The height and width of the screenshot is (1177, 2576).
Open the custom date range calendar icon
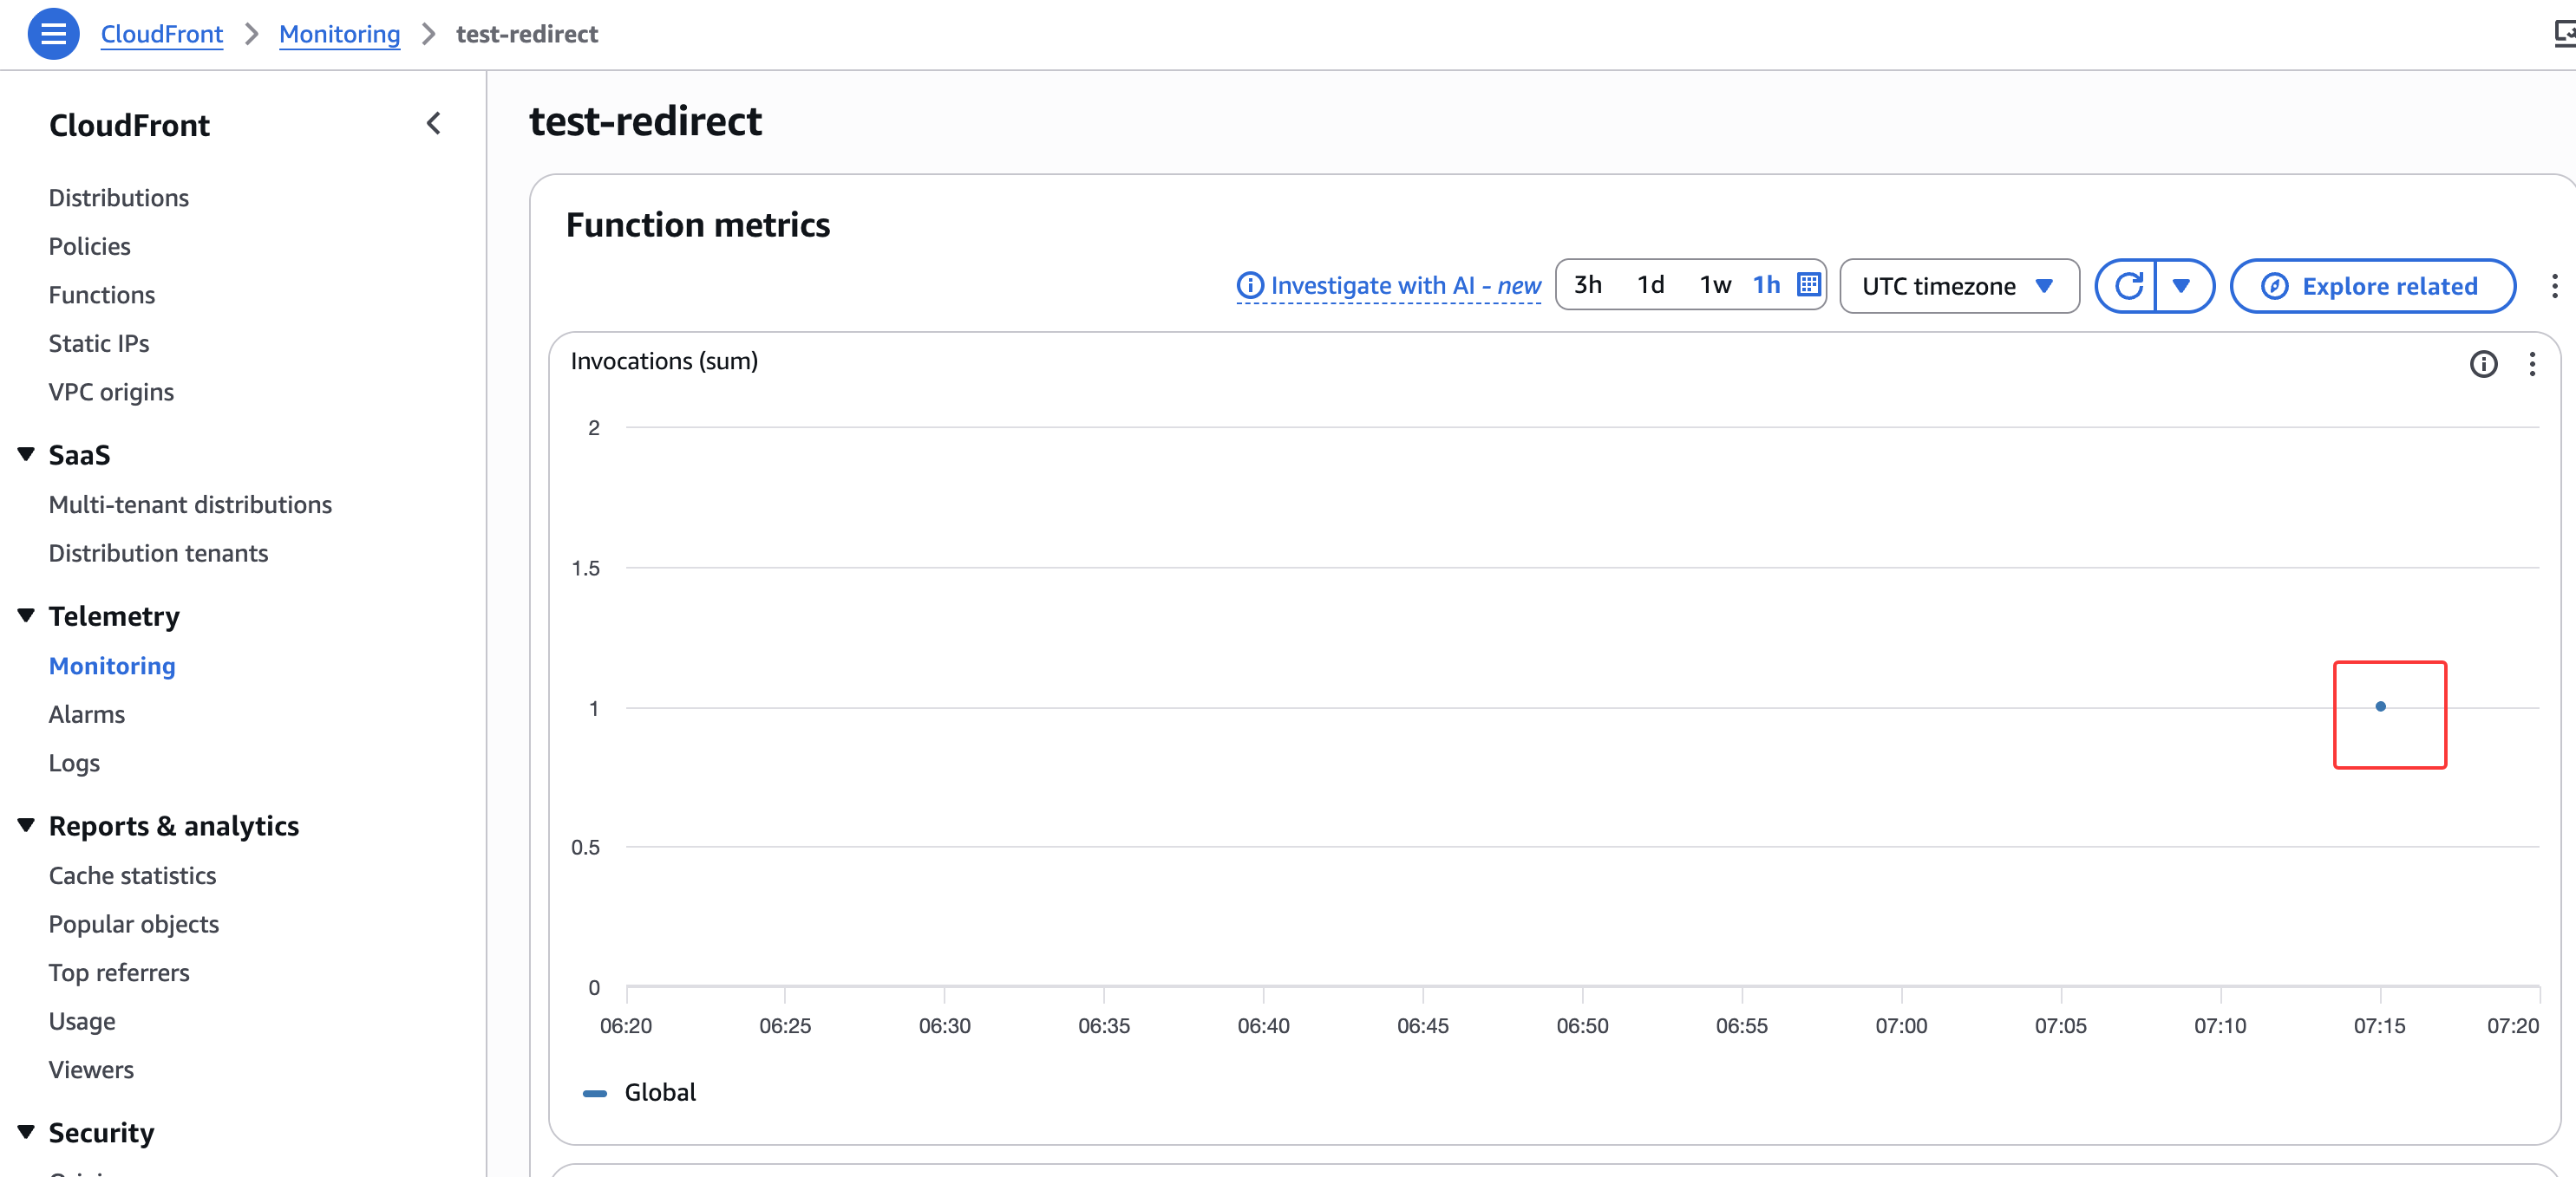point(1808,285)
